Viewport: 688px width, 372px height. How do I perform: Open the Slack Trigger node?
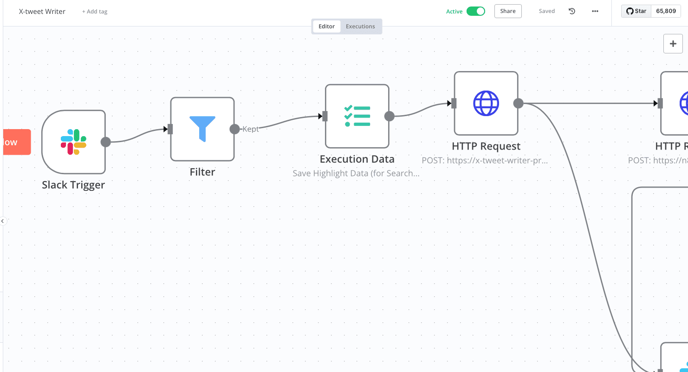tap(73, 142)
